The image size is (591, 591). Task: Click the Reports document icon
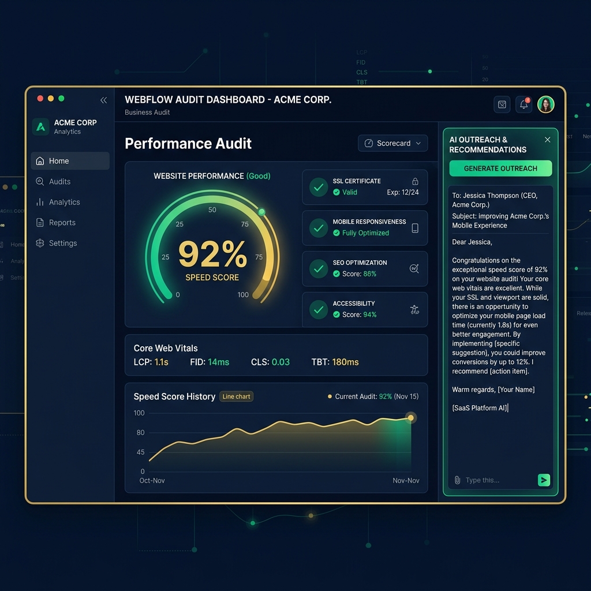coord(40,223)
